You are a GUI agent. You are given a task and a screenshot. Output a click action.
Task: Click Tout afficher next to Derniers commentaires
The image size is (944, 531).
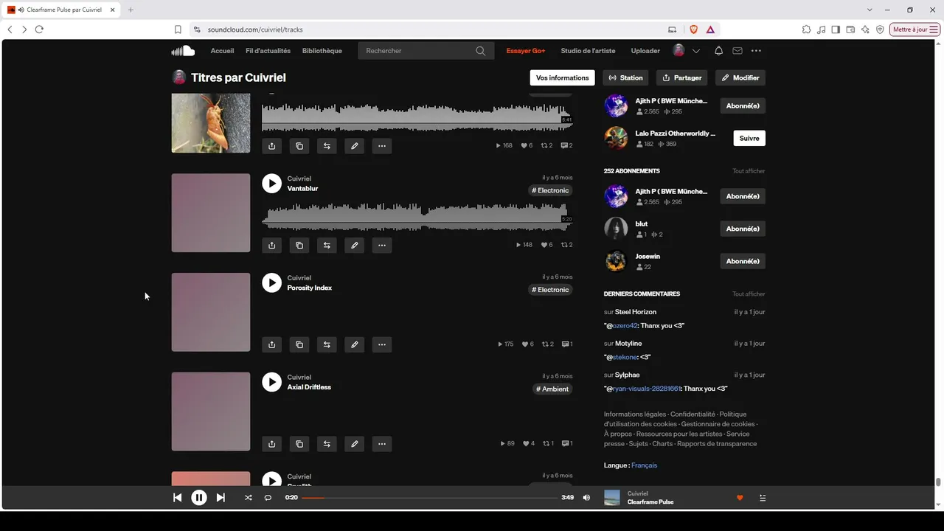[x=749, y=294]
